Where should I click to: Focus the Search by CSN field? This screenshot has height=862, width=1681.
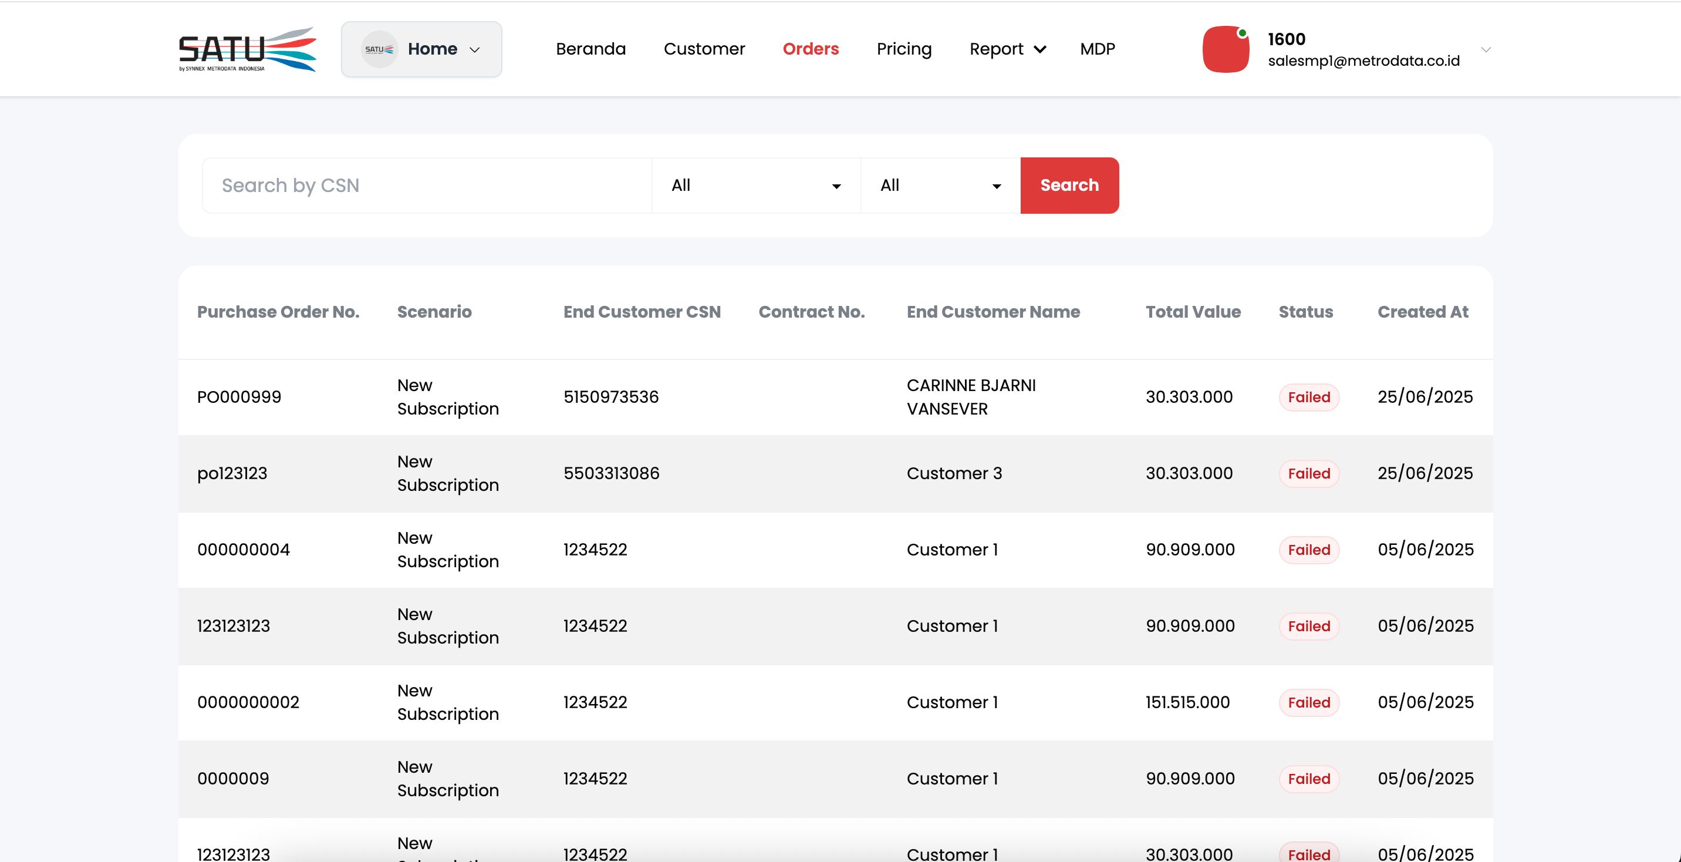click(x=427, y=186)
